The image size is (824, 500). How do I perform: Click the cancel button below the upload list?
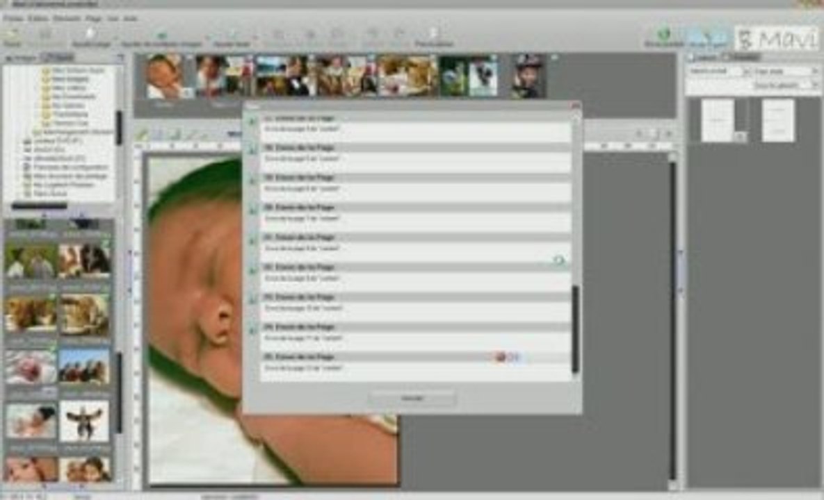click(412, 398)
